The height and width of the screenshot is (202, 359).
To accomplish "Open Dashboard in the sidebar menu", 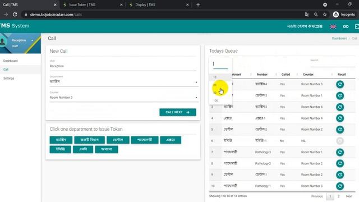I will 10,61.
